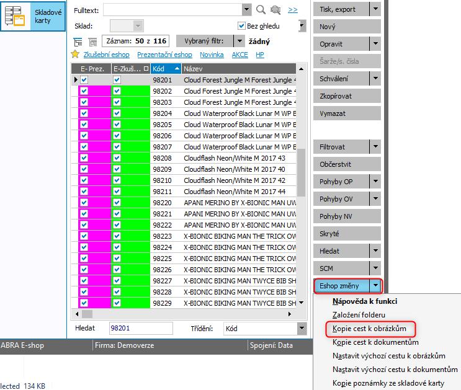Viewport: 461px width, 390px height.
Task: Click the horizontal scrollbar thumb of grid
Action: click(87, 314)
